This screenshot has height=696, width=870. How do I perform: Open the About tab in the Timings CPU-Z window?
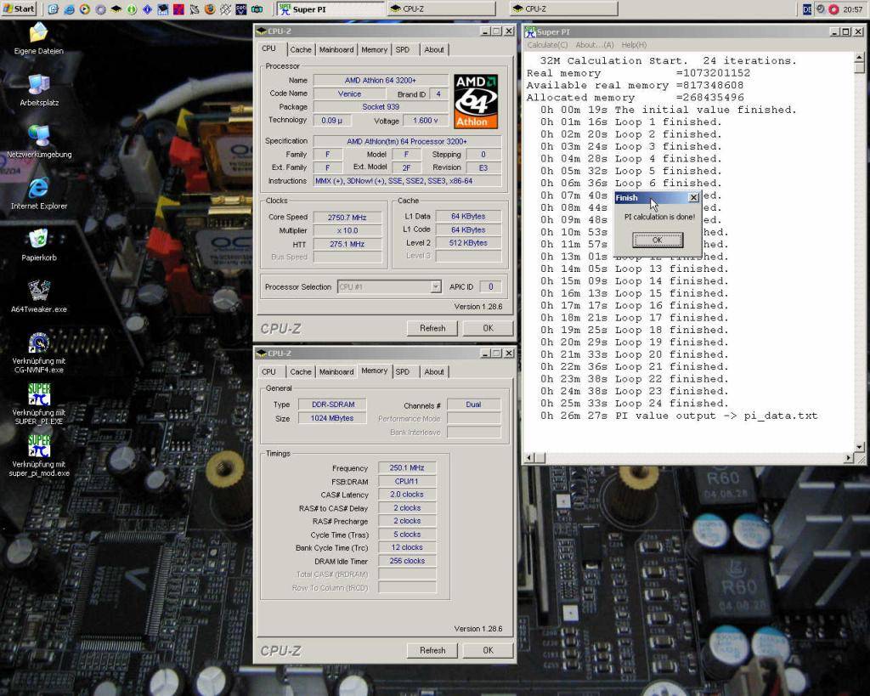(434, 371)
